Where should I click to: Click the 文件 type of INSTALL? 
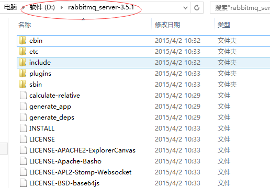(224, 128)
